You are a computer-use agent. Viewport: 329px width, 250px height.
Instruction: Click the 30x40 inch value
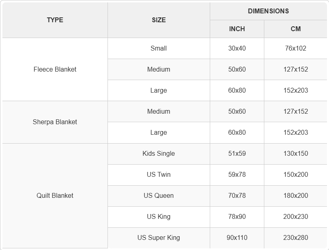point(237,48)
